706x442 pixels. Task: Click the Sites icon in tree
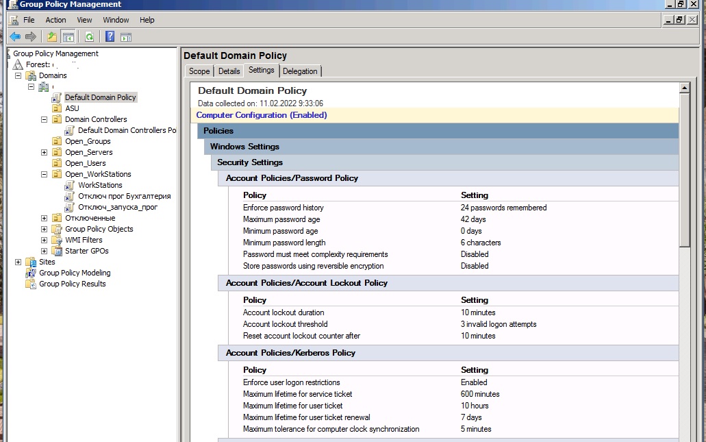click(x=31, y=262)
